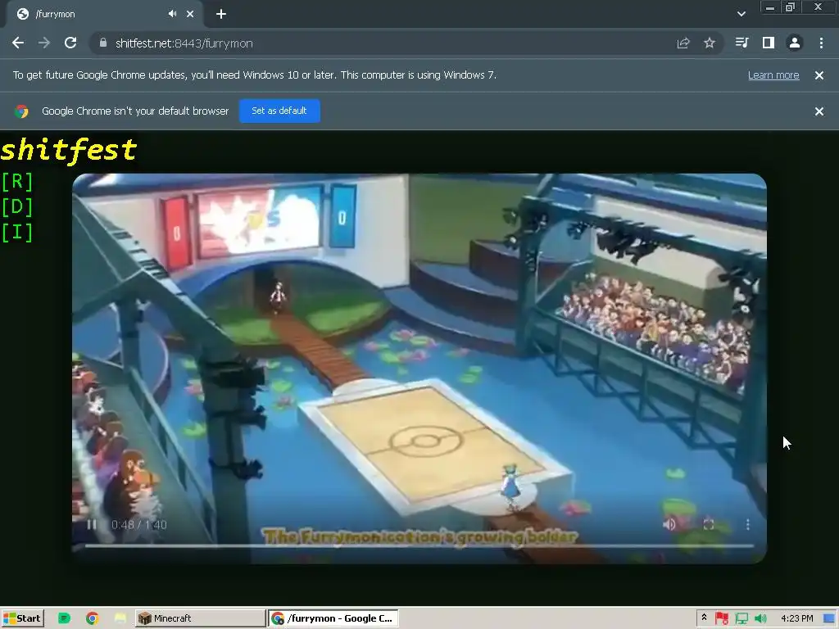Share this page icon in address bar
This screenshot has height=629, width=839.
[683, 43]
